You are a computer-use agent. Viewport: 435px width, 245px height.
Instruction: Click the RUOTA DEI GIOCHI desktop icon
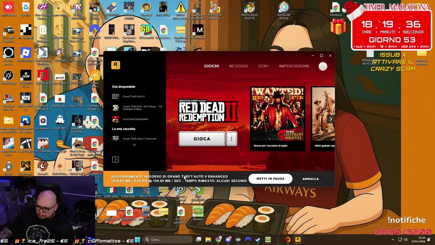click(284, 11)
